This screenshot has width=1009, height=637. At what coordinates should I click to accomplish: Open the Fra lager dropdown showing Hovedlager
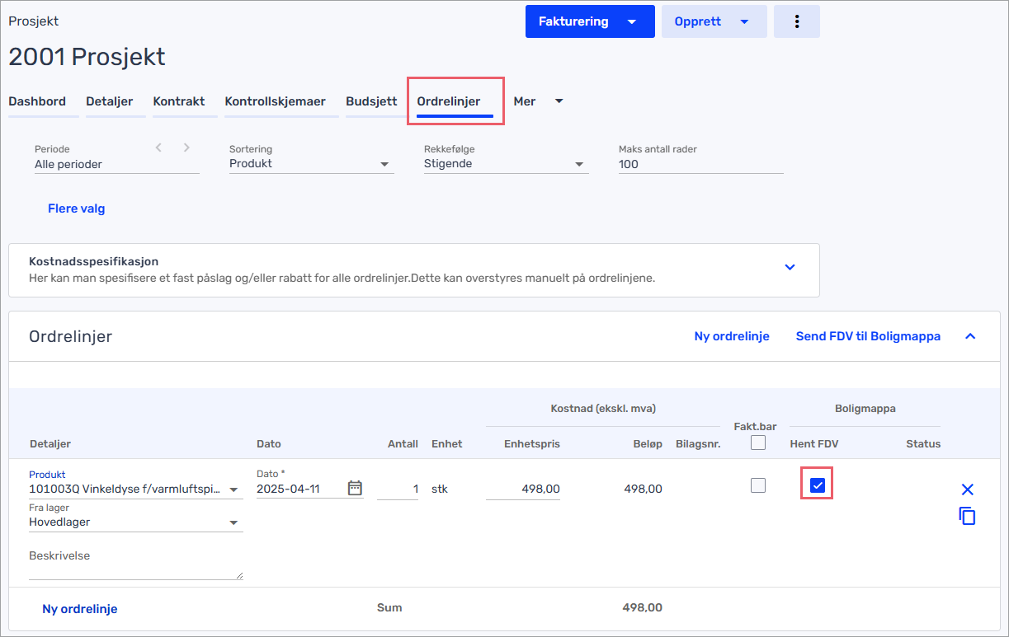[x=136, y=522]
